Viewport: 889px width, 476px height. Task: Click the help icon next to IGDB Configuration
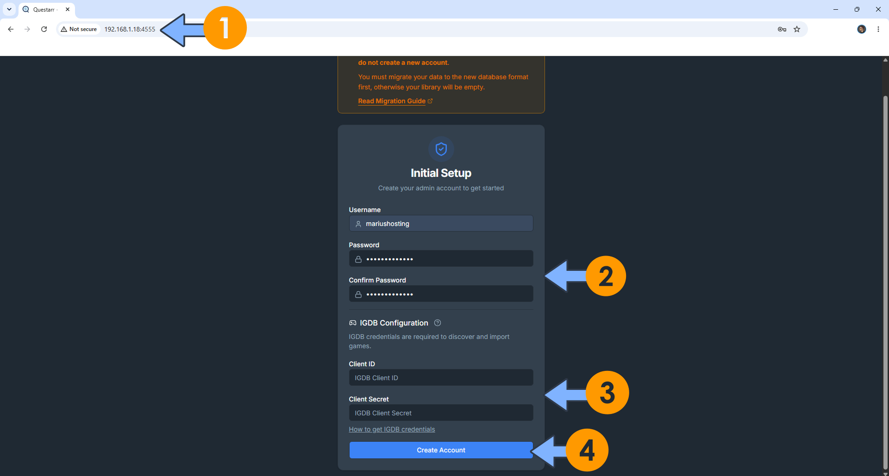pyautogui.click(x=438, y=323)
